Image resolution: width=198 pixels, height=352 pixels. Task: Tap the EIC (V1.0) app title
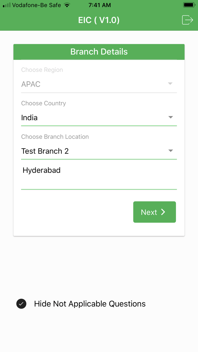[x=99, y=20]
